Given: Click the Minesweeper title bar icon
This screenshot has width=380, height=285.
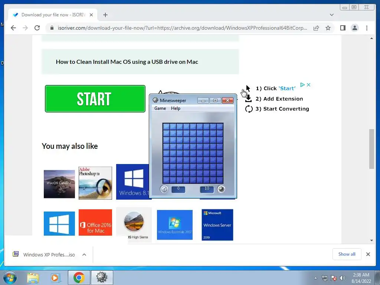Looking at the screenshot, I should pyautogui.click(x=155, y=100).
